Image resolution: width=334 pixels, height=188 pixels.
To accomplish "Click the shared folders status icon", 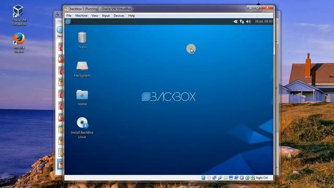I will (225, 178).
